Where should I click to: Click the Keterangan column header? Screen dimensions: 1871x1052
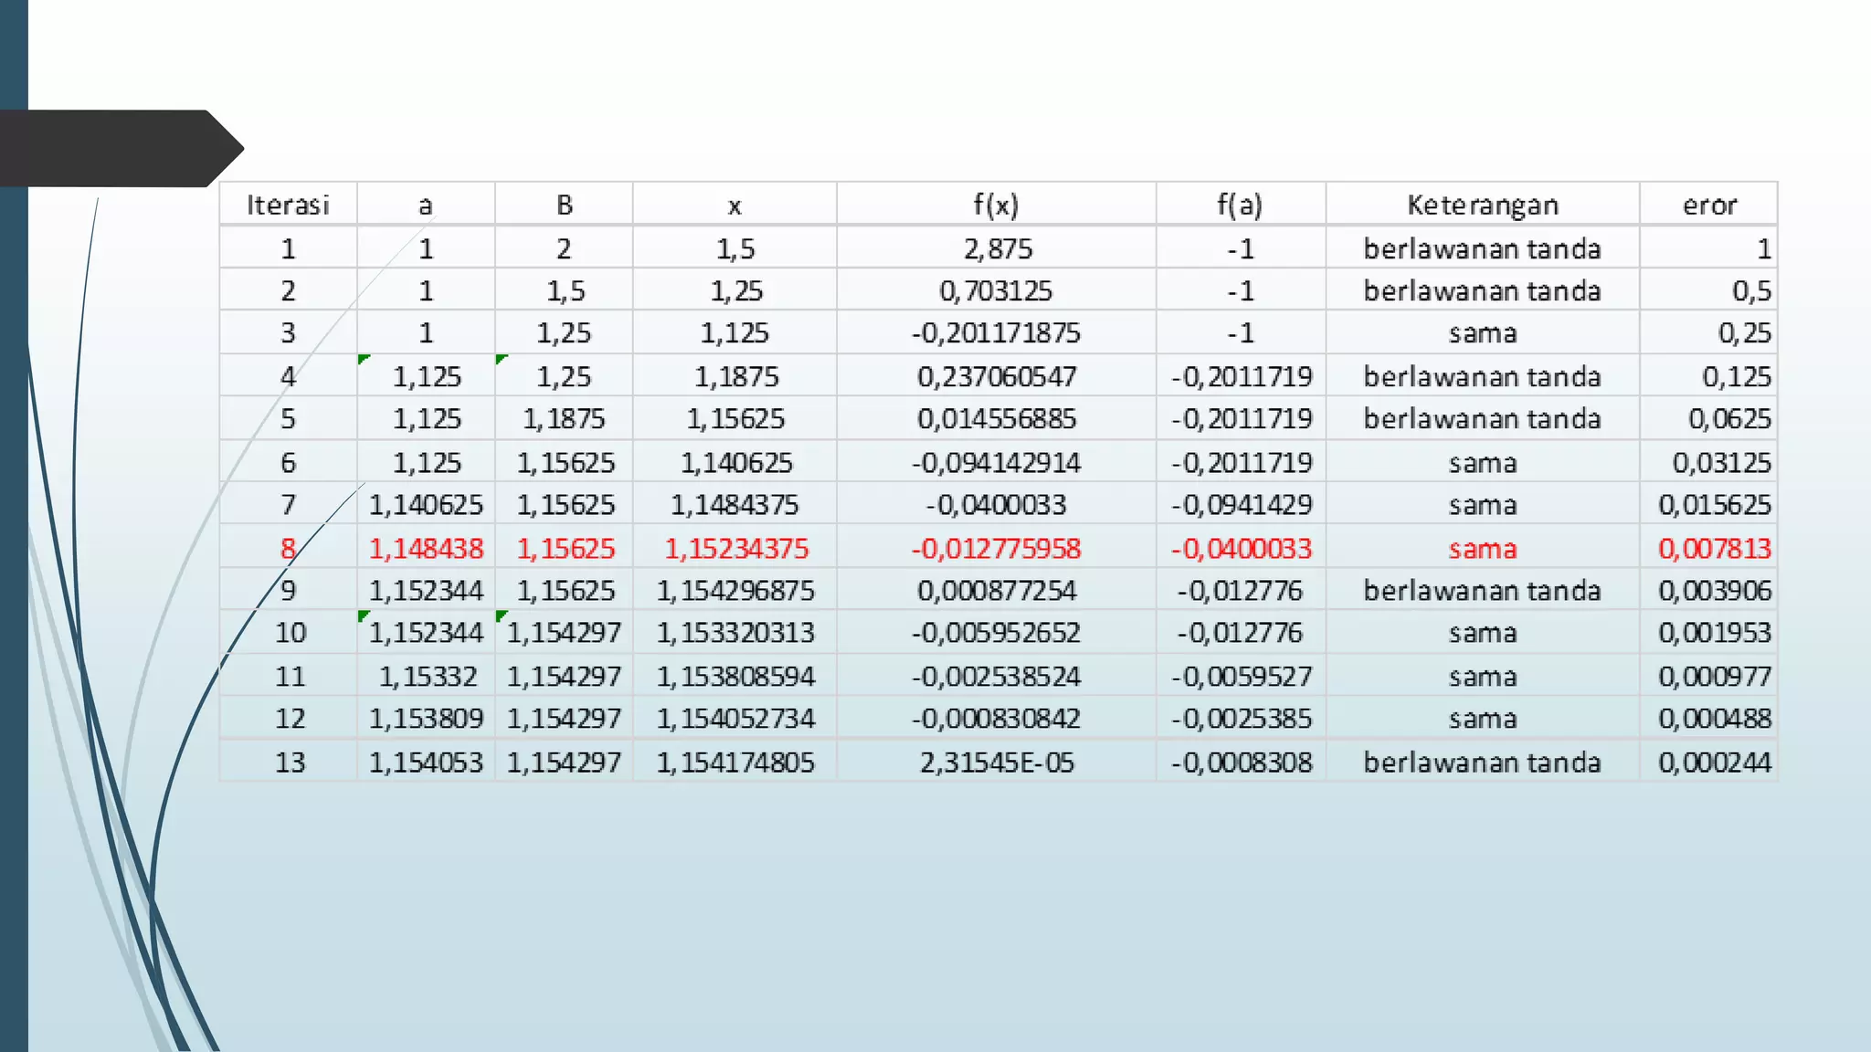click(1482, 205)
